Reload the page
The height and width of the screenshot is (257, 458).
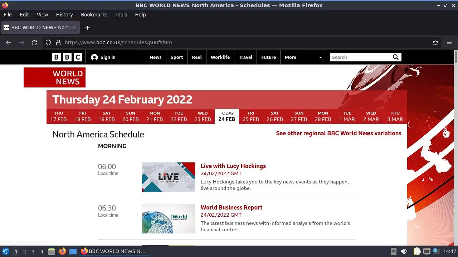pos(34,42)
